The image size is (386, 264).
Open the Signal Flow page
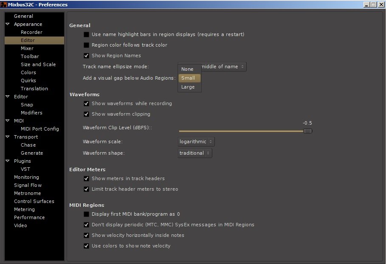pos(28,185)
